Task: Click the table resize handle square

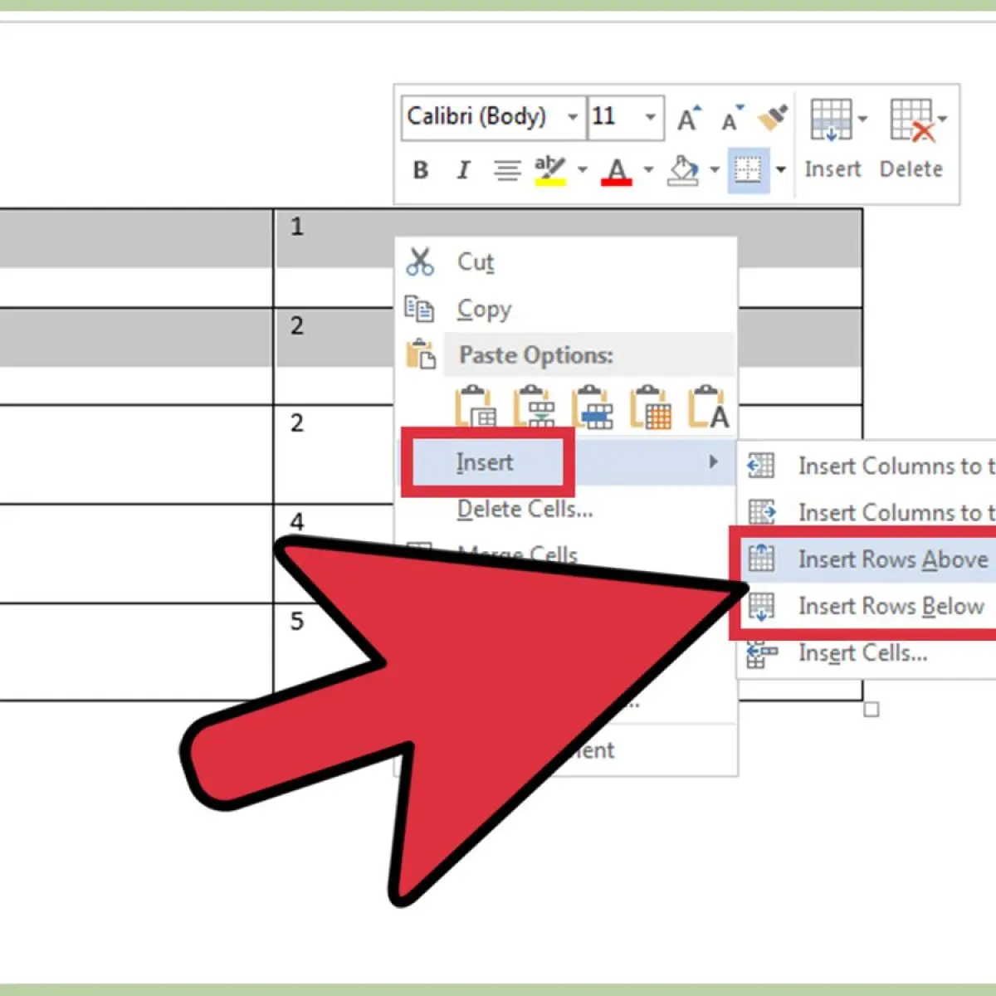Action: click(x=871, y=710)
